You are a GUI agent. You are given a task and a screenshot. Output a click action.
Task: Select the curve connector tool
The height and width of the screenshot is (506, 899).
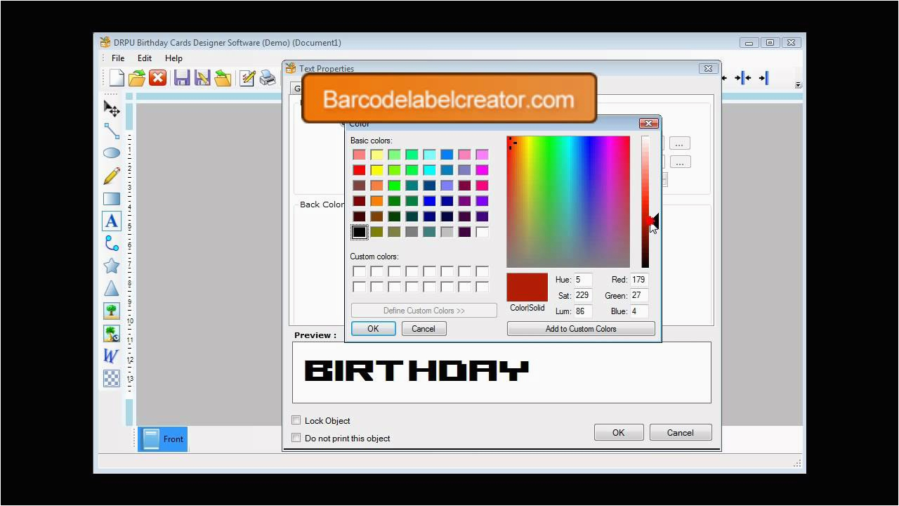pos(111,243)
